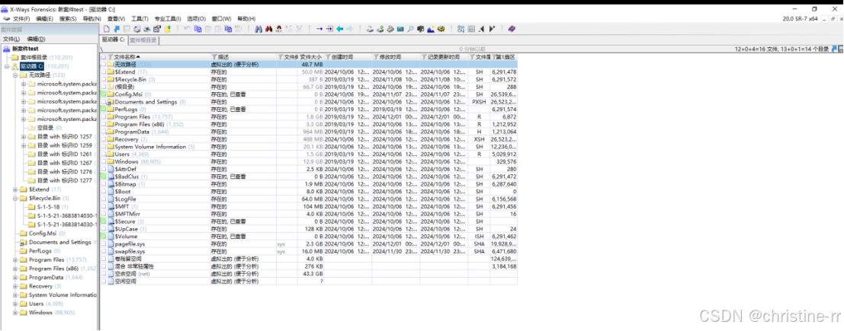Sort by the 文件大小 column header
Viewport: 844px width, 331px height.
coord(310,57)
